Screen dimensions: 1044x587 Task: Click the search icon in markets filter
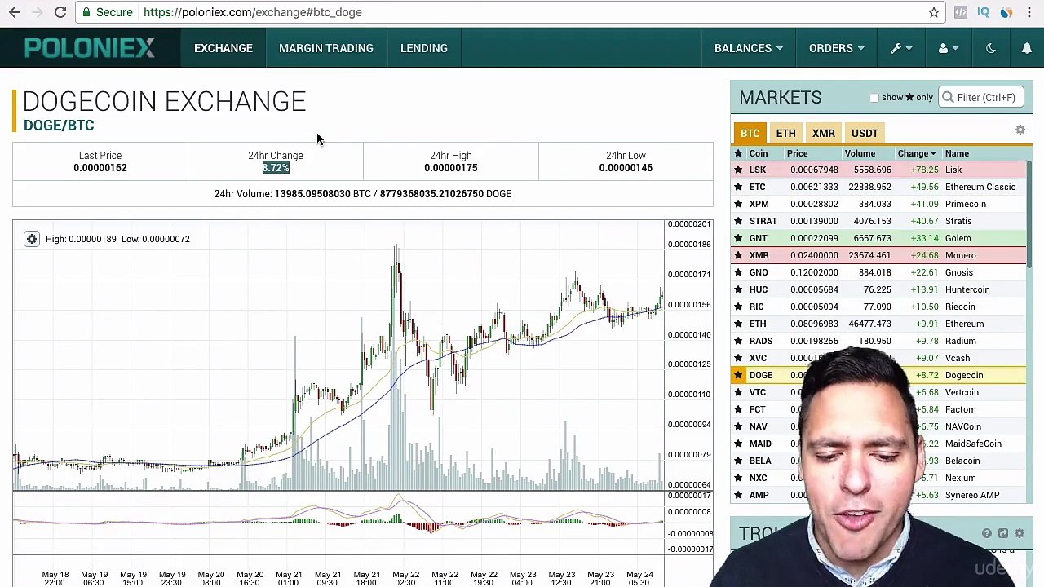[948, 97]
